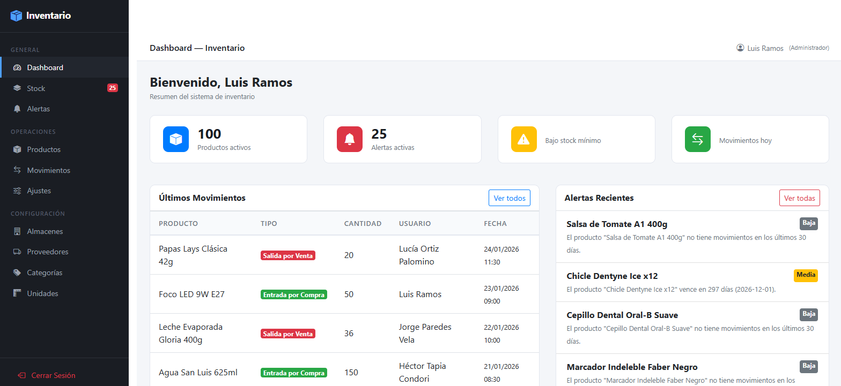Click the red 25 badge on Stock
Viewport: 841px width, 386px height.
113,88
